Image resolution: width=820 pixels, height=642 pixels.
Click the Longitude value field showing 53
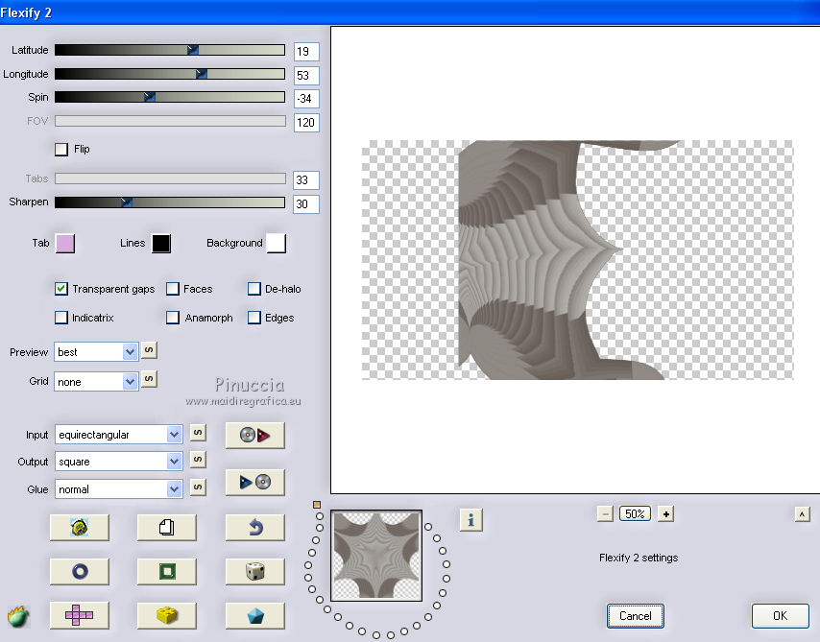pyautogui.click(x=306, y=75)
